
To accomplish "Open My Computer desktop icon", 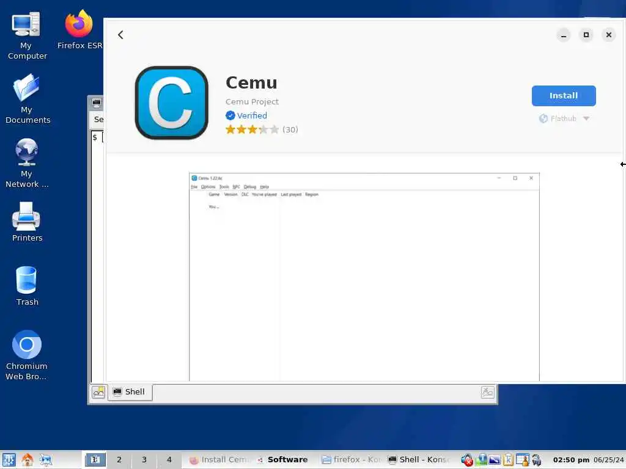I will point(26,36).
